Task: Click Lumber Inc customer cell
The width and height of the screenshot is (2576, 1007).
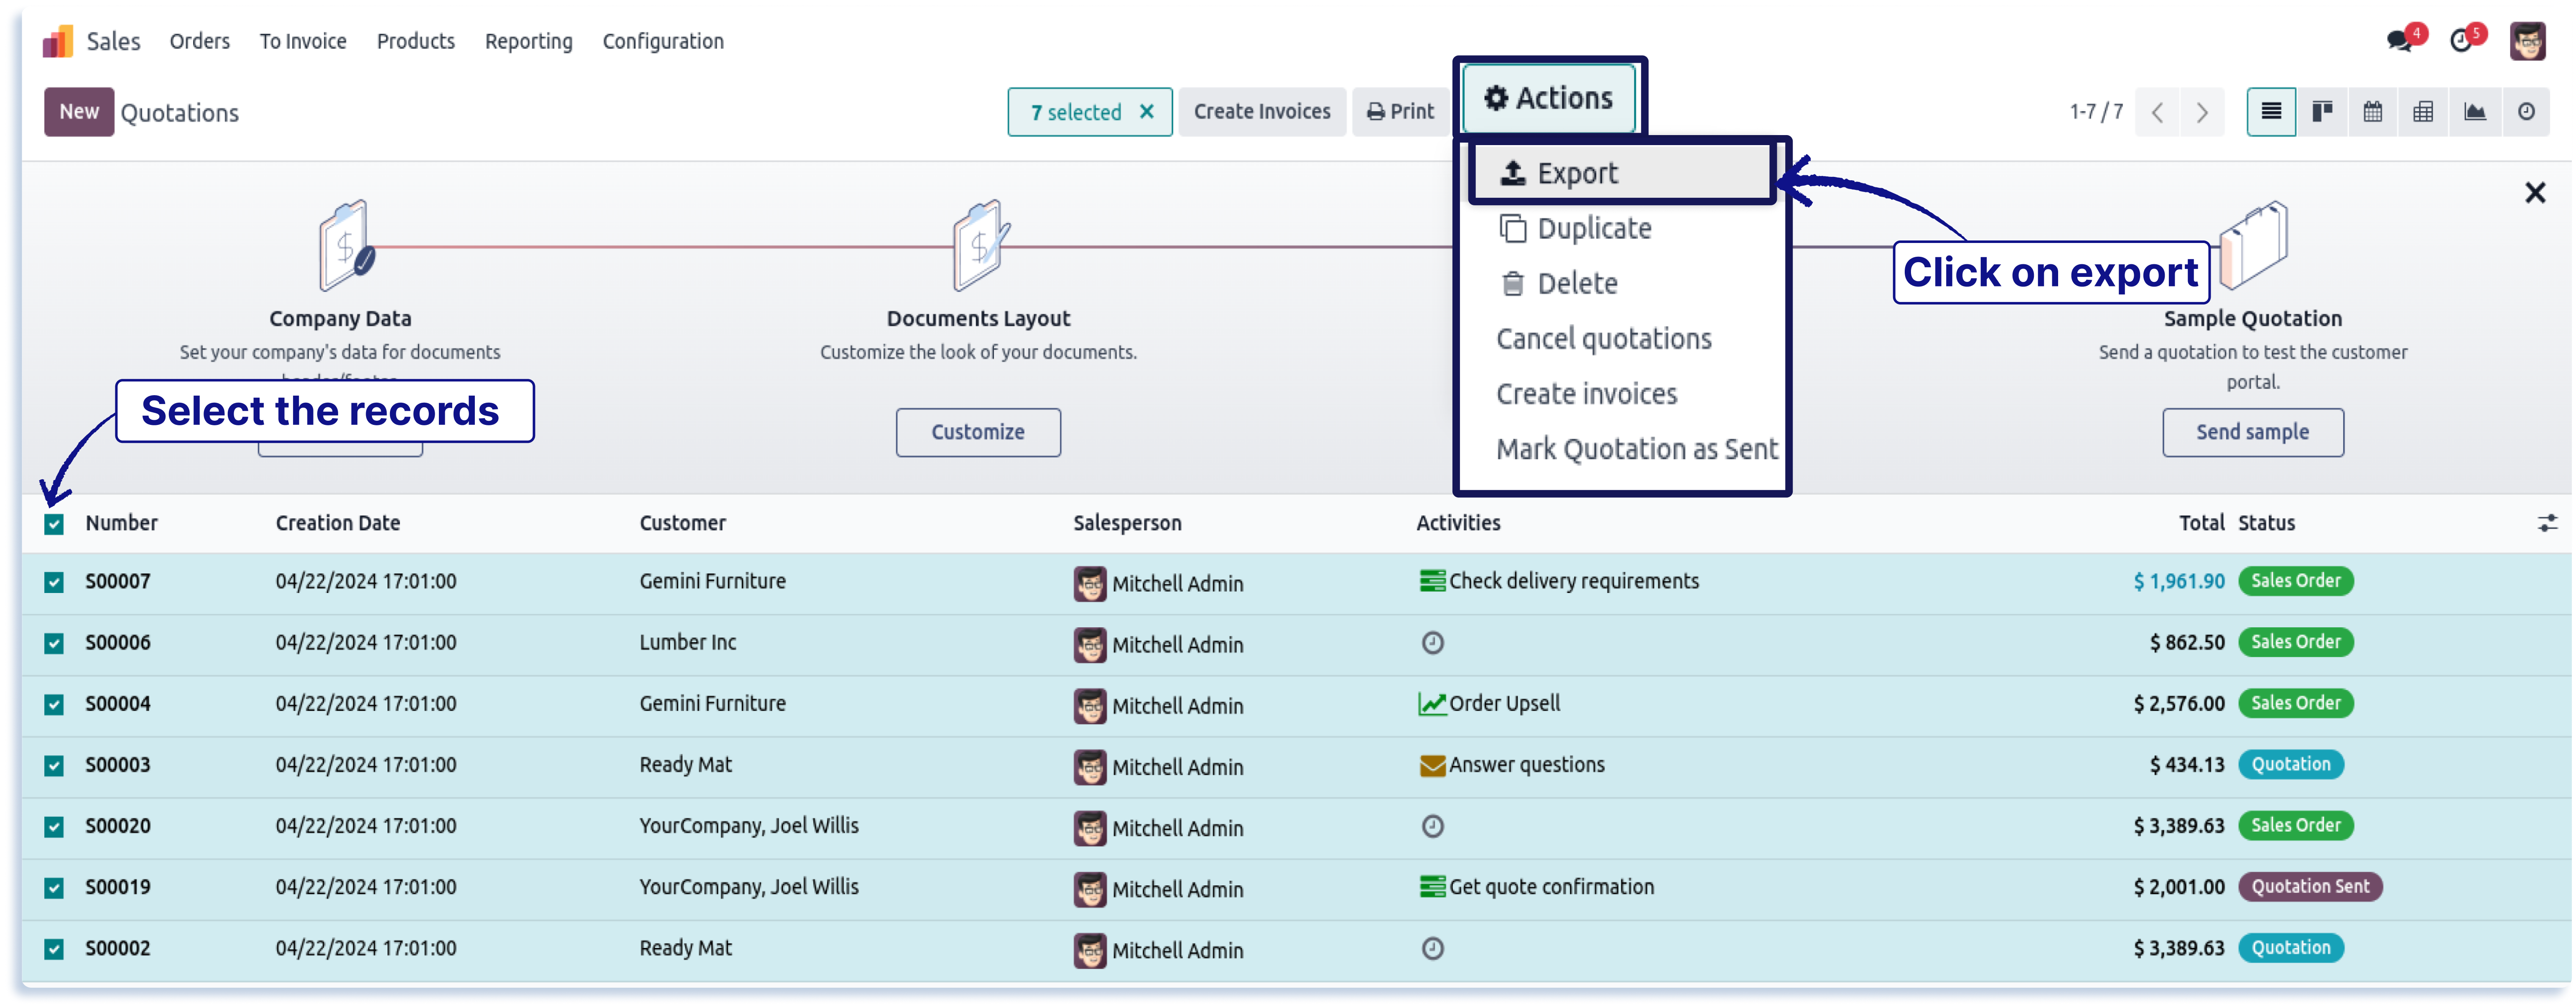Action: [688, 643]
